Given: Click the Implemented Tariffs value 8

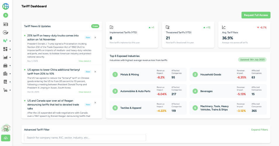Looking at the screenshot, I should tap(111, 38).
